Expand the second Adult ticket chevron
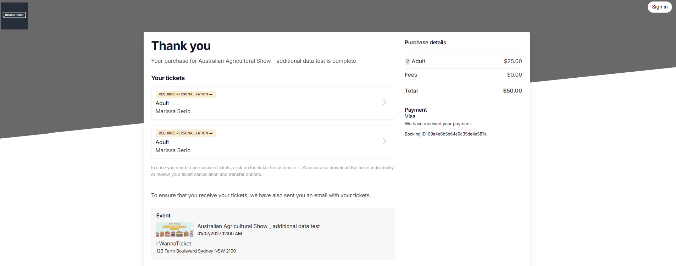This screenshot has width=676, height=266. (x=385, y=141)
